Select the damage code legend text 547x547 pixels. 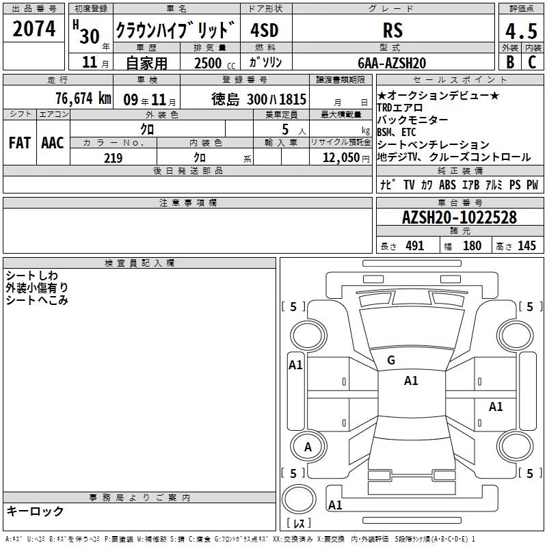point(241,539)
